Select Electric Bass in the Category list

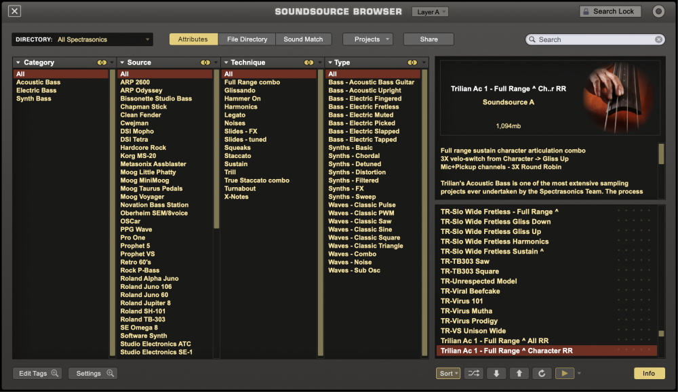pyautogui.click(x=36, y=90)
